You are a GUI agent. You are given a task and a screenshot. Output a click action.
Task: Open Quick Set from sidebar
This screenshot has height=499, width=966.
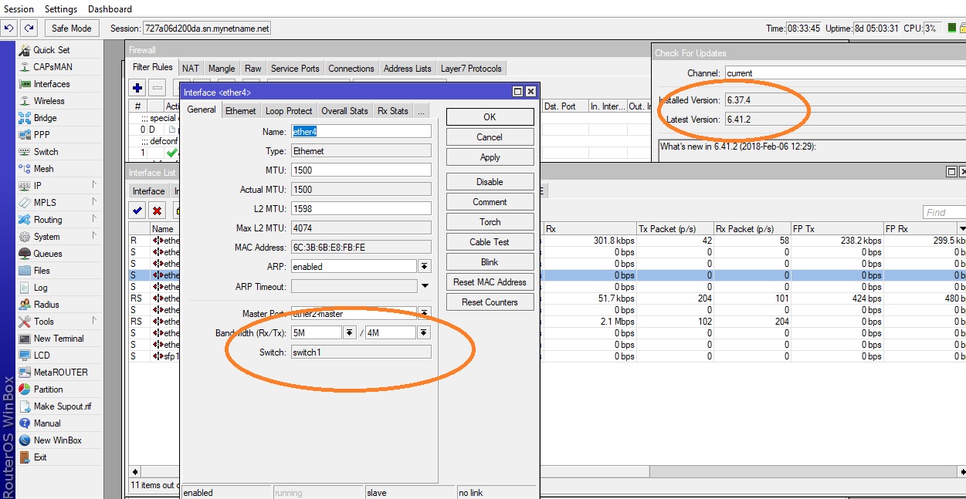tap(51, 50)
